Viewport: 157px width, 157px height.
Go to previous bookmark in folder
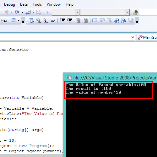tap(116, 20)
